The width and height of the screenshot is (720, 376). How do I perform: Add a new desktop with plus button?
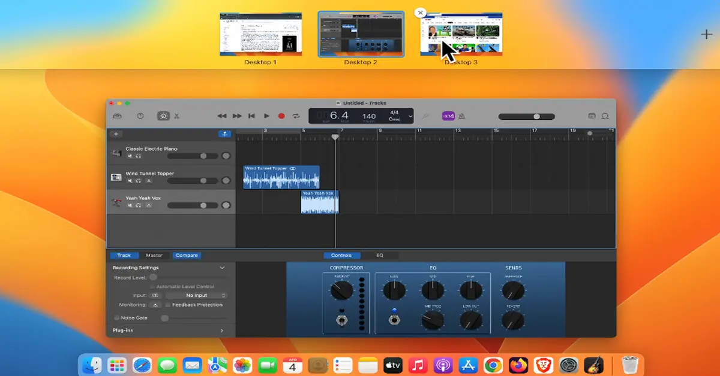(706, 34)
